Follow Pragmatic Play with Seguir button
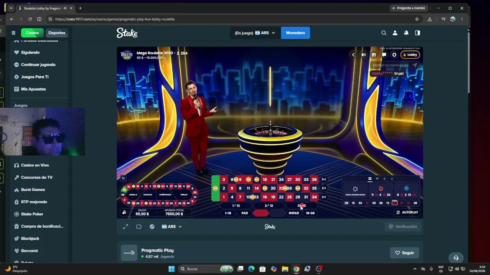This screenshot has height=275, width=490. tap(405, 253)
